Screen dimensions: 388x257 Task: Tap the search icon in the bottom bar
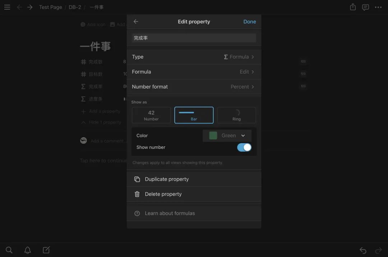(9, 250)
